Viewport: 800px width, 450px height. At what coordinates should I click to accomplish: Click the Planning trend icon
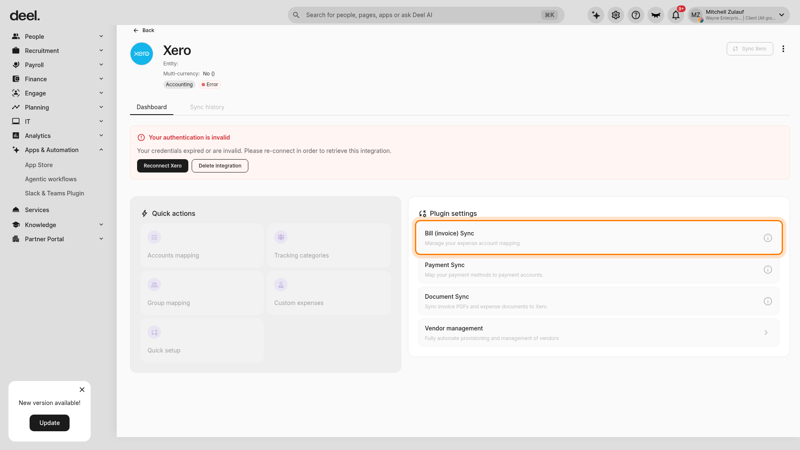[x=16, y=107]
